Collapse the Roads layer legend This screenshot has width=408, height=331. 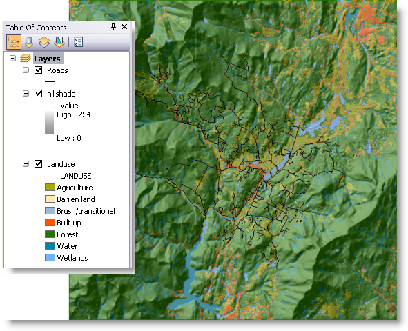(26, 70)
